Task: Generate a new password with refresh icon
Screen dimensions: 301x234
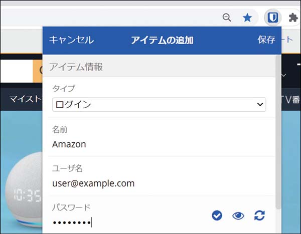Action: point(259,215)
